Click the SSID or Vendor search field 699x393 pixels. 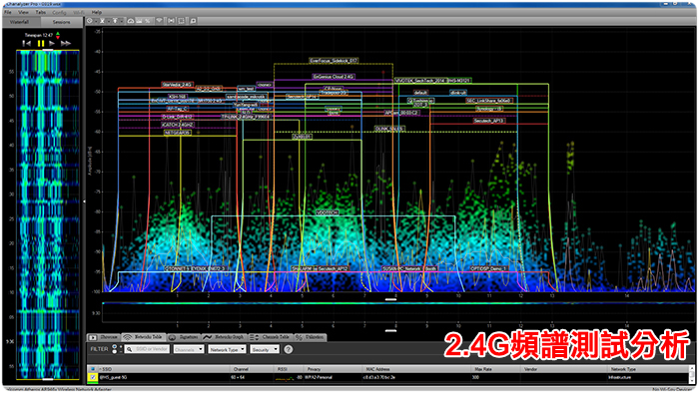click(147, 349)
